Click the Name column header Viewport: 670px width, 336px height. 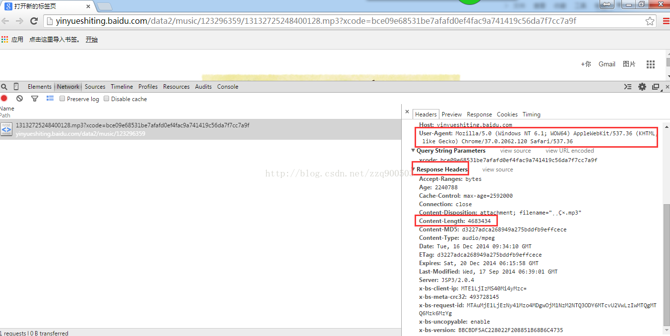7,109
